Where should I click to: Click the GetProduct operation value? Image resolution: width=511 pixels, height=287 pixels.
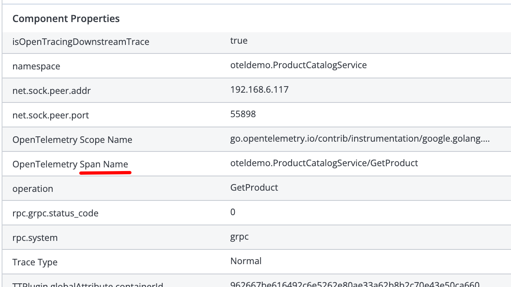pos(254,188)
